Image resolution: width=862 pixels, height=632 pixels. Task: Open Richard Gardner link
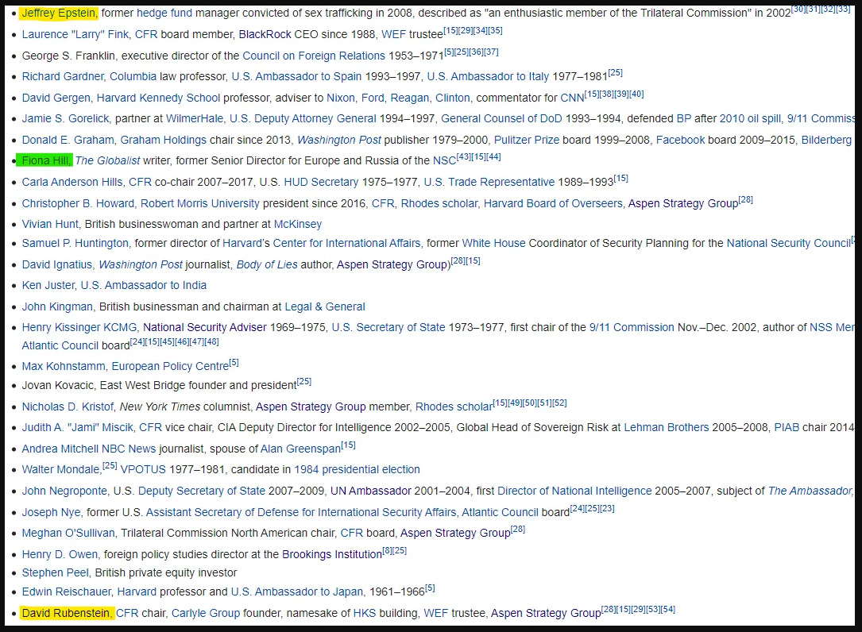pyautogui.click(x=63, y=76)
